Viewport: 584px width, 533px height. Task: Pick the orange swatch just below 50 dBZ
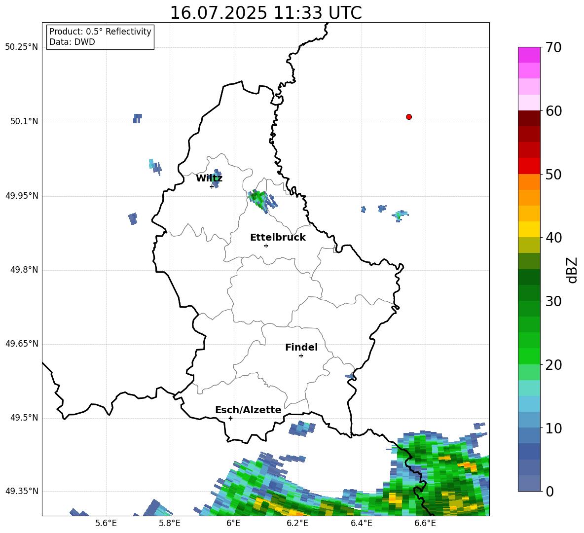pos(529,182)
